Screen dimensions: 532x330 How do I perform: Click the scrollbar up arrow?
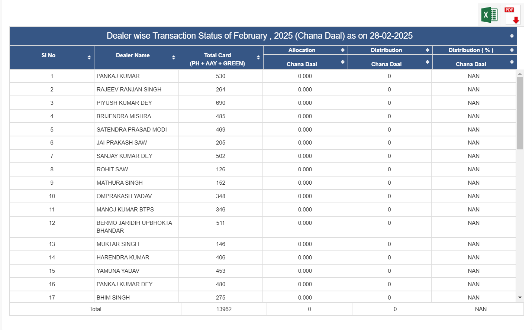520,74
